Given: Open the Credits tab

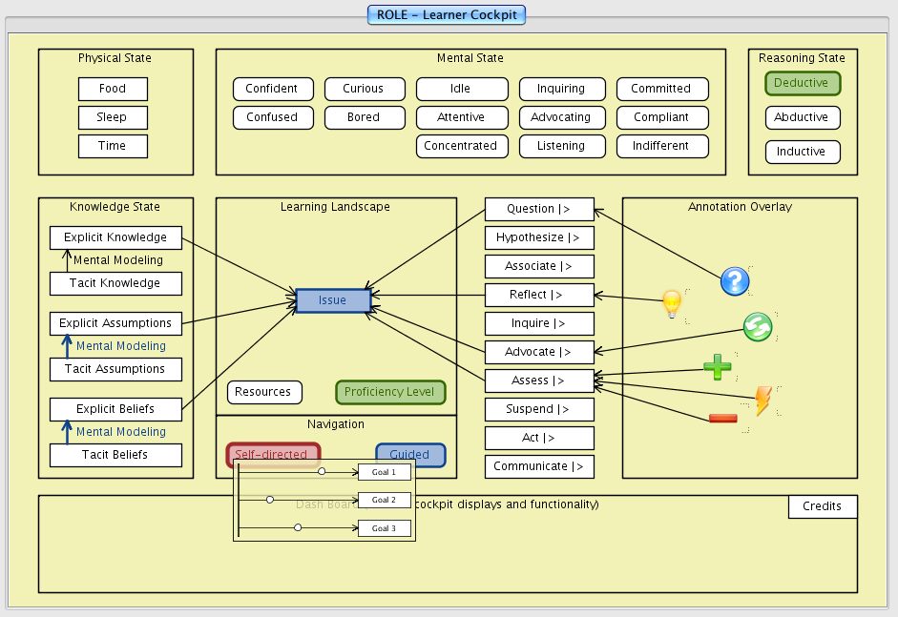Looking at the screenshot, I should tap(822, 506).
